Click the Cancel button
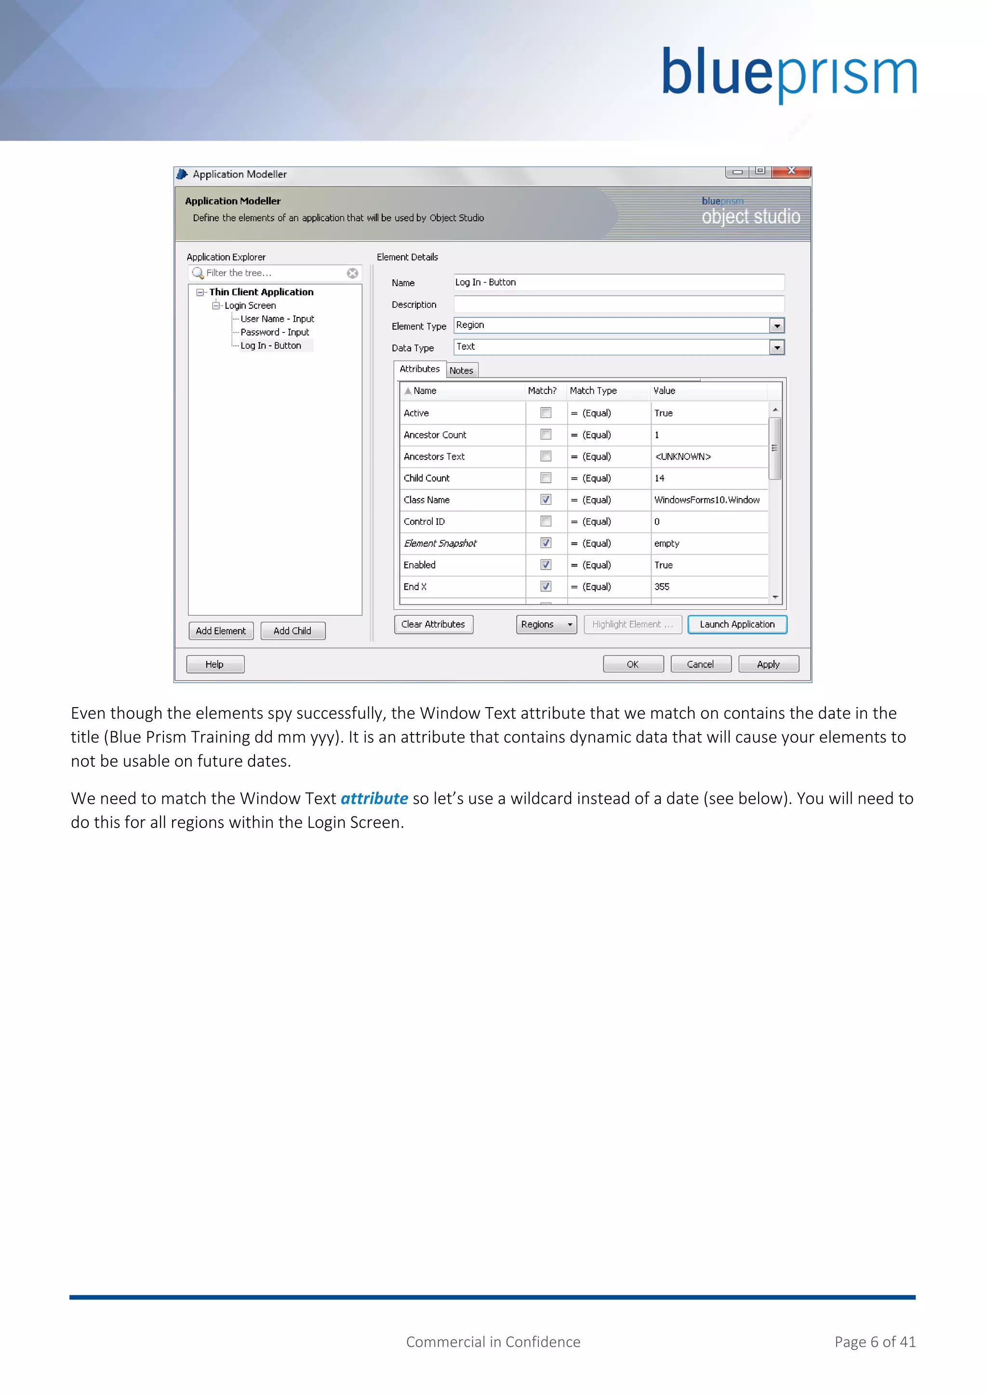This screenshot has width=987, height=1395. (701, 665)
